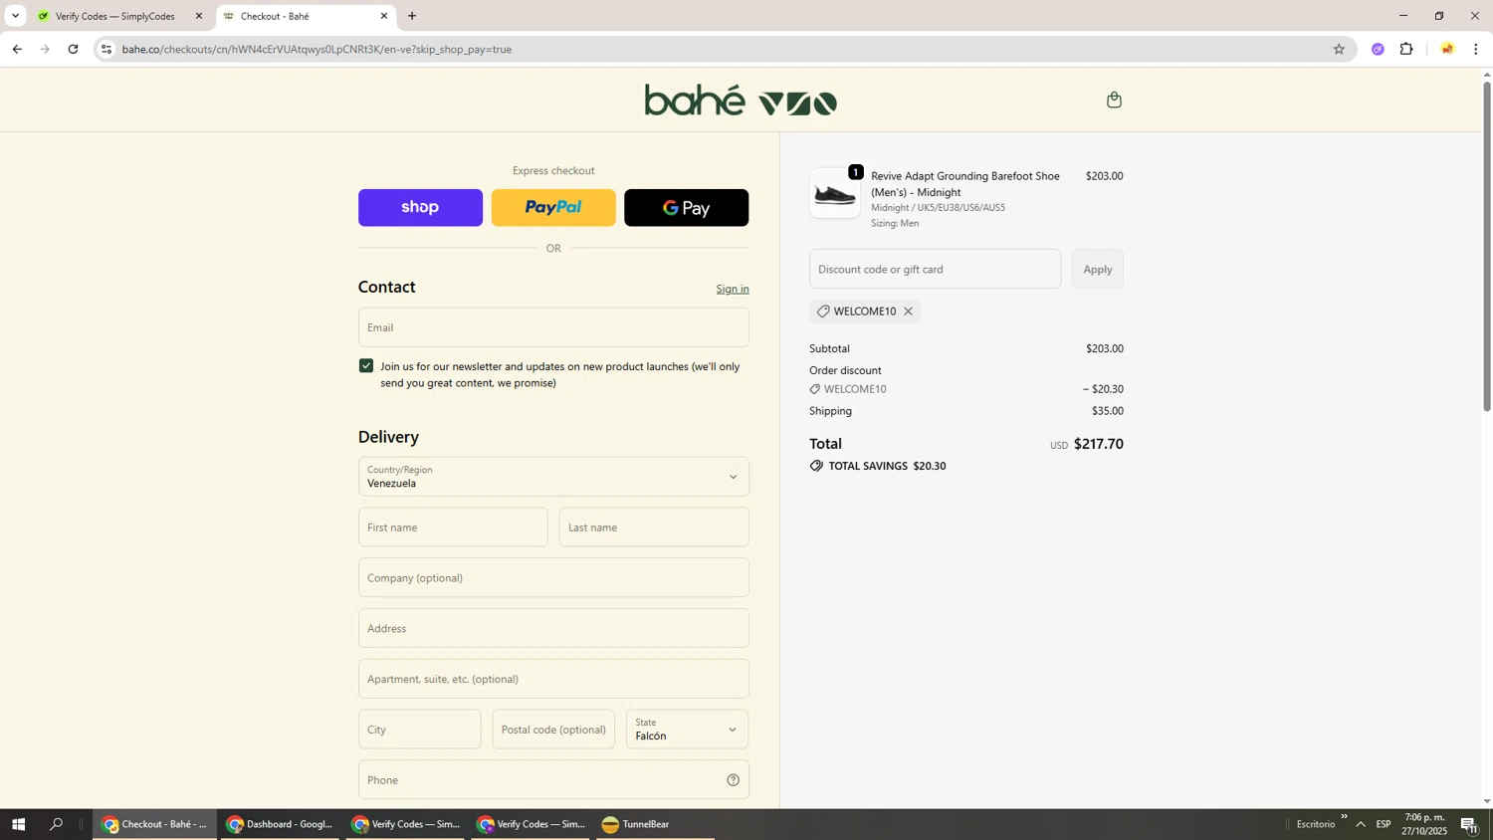Viewport: 1493px width, 840px height.
Task: Switch to first Verify Codes taskbar window
Action: (405, 824)
